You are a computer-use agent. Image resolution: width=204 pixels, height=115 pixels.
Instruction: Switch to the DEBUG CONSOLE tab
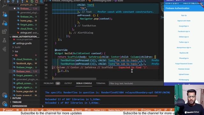pyautogui.click(x=84, y=83)
